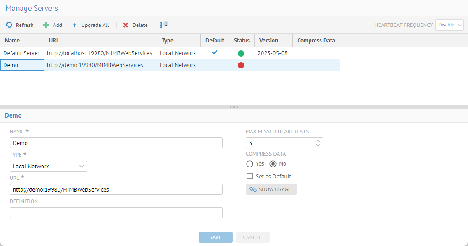
Task: Open the three-dot more options menu
Action: point(161,25)
